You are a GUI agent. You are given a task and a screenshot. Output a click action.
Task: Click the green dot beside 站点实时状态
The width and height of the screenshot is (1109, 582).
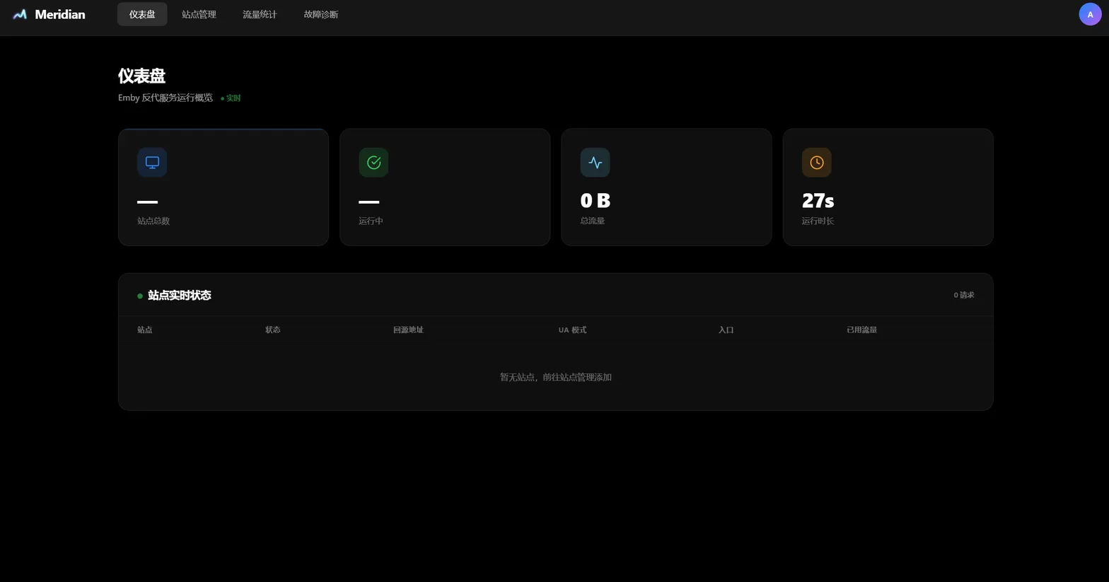140,296
